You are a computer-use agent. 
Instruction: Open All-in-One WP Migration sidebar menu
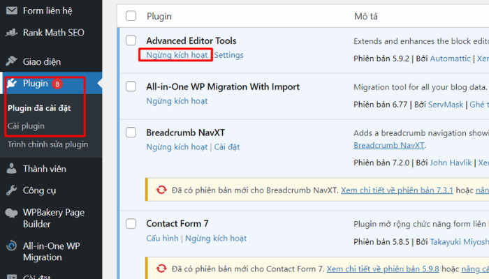coord(52,252)
